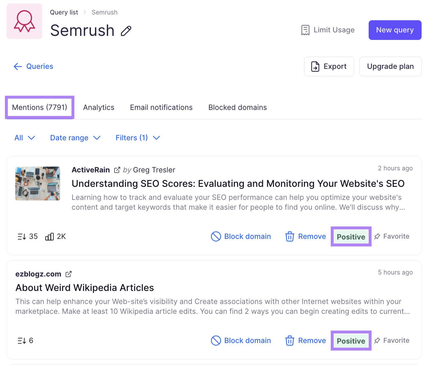Switch to the Analytics tab

[98, 107]
